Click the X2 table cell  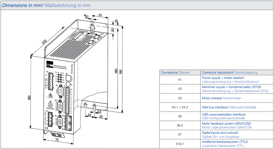pos(180,89)
